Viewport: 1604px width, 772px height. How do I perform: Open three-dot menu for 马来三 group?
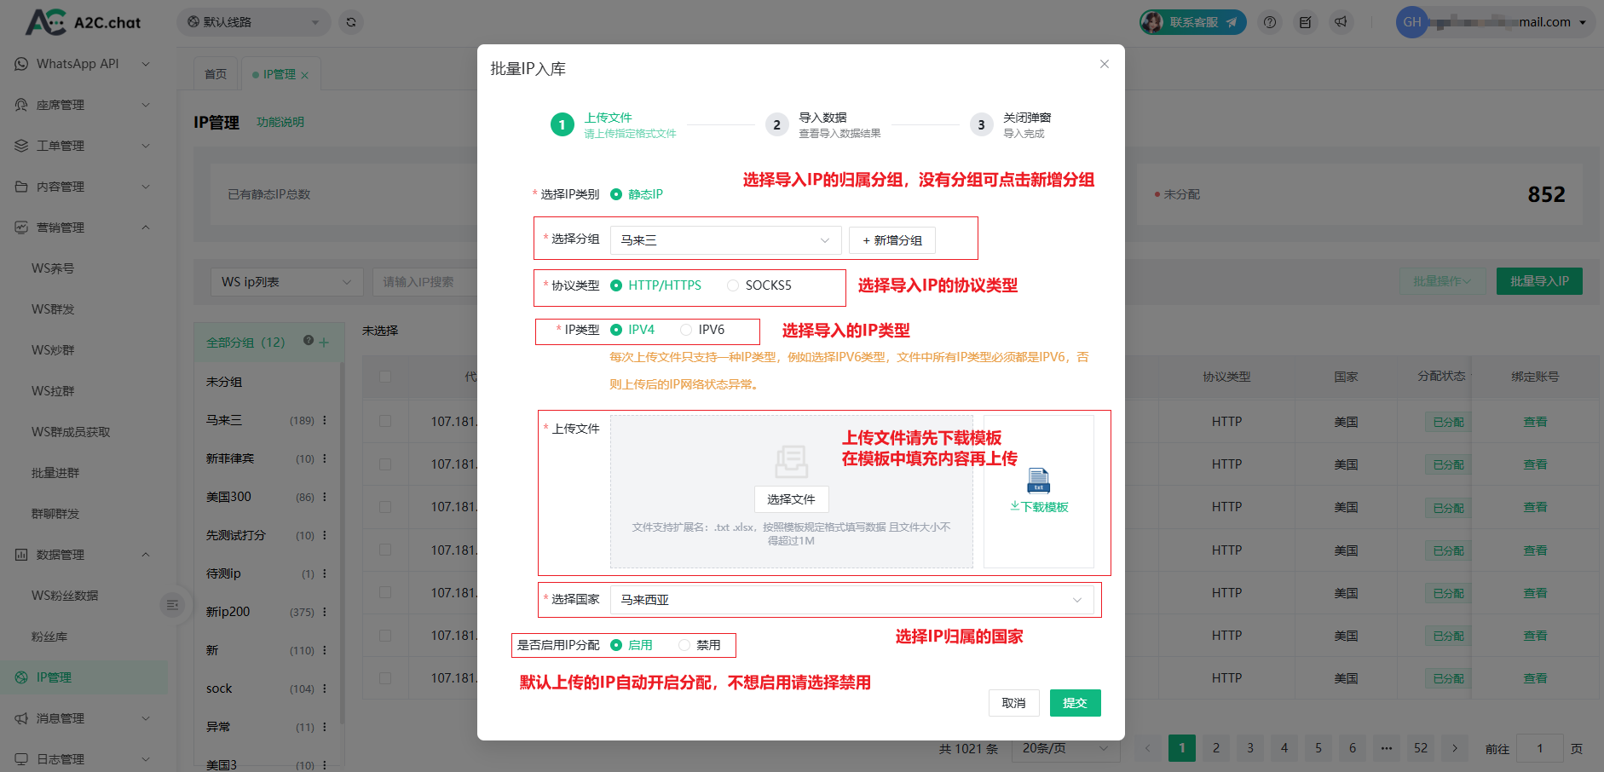(x=325, y=420)
